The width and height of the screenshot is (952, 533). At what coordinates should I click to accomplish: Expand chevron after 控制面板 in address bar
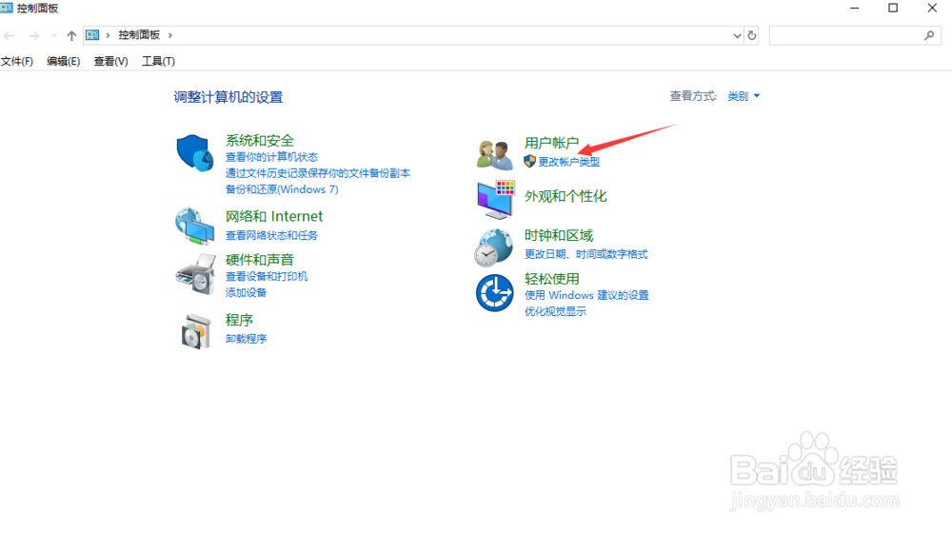coord(170,35)
